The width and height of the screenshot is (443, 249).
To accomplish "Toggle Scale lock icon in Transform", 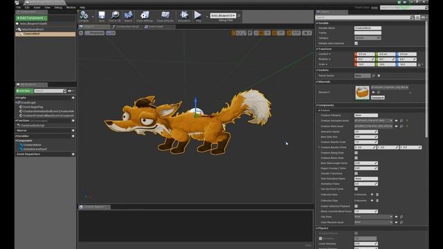I will point(419,64).
